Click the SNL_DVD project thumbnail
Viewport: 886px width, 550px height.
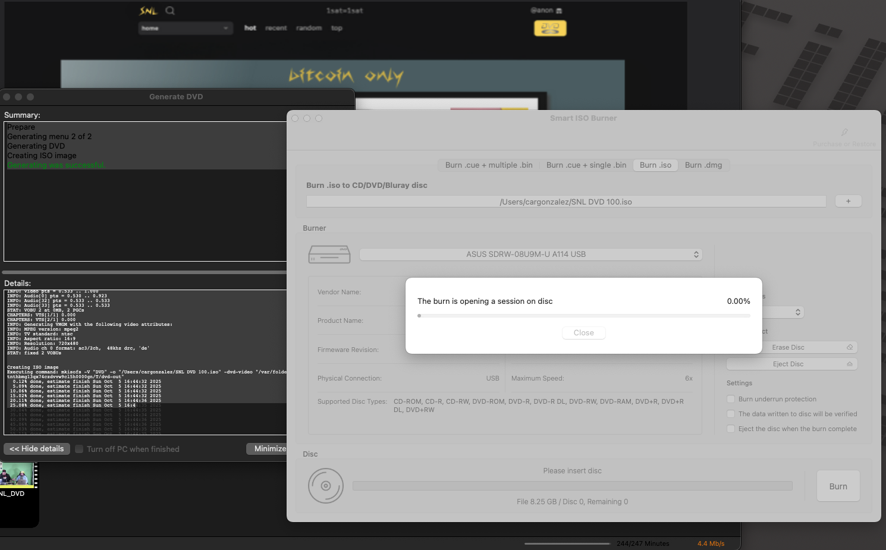point(17,477)
